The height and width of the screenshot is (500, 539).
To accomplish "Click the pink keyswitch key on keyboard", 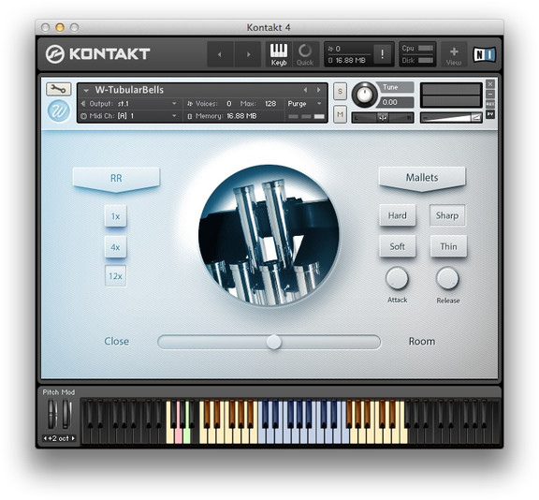I will [179, 435].
